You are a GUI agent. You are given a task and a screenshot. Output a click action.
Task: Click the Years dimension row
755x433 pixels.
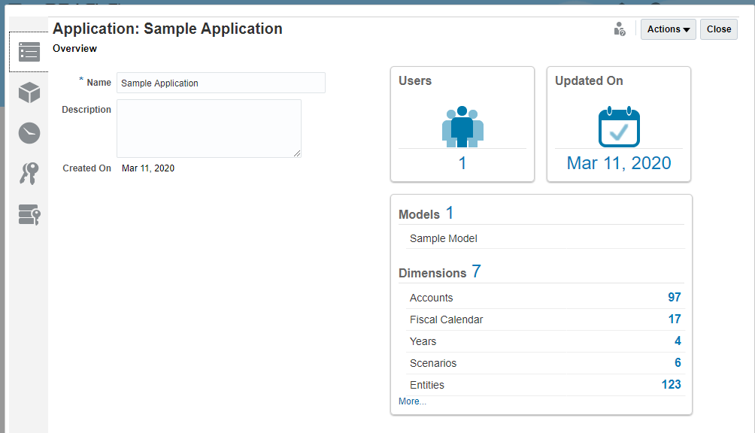pos(545,341)
